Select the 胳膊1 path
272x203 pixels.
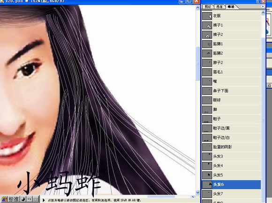coord(231,44)
